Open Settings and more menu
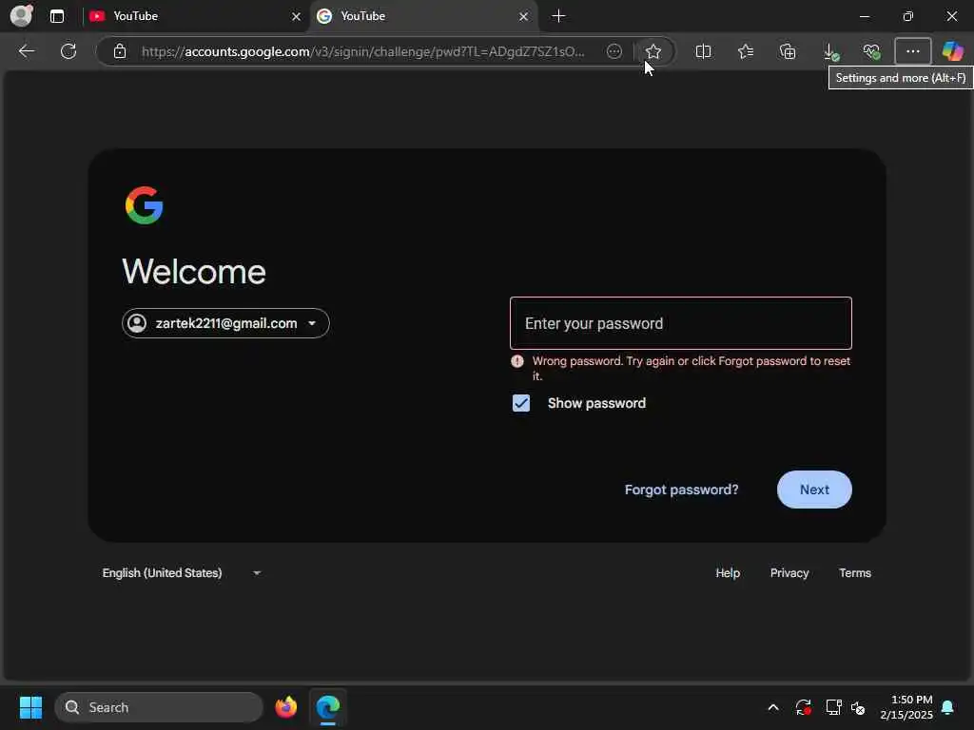The image size is (974, 730). click(912, 51)
